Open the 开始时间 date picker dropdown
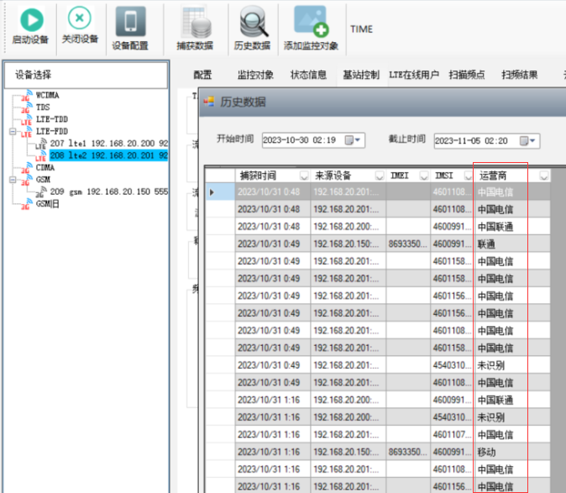This screenshot has width=566, height=493. point(359,140)
